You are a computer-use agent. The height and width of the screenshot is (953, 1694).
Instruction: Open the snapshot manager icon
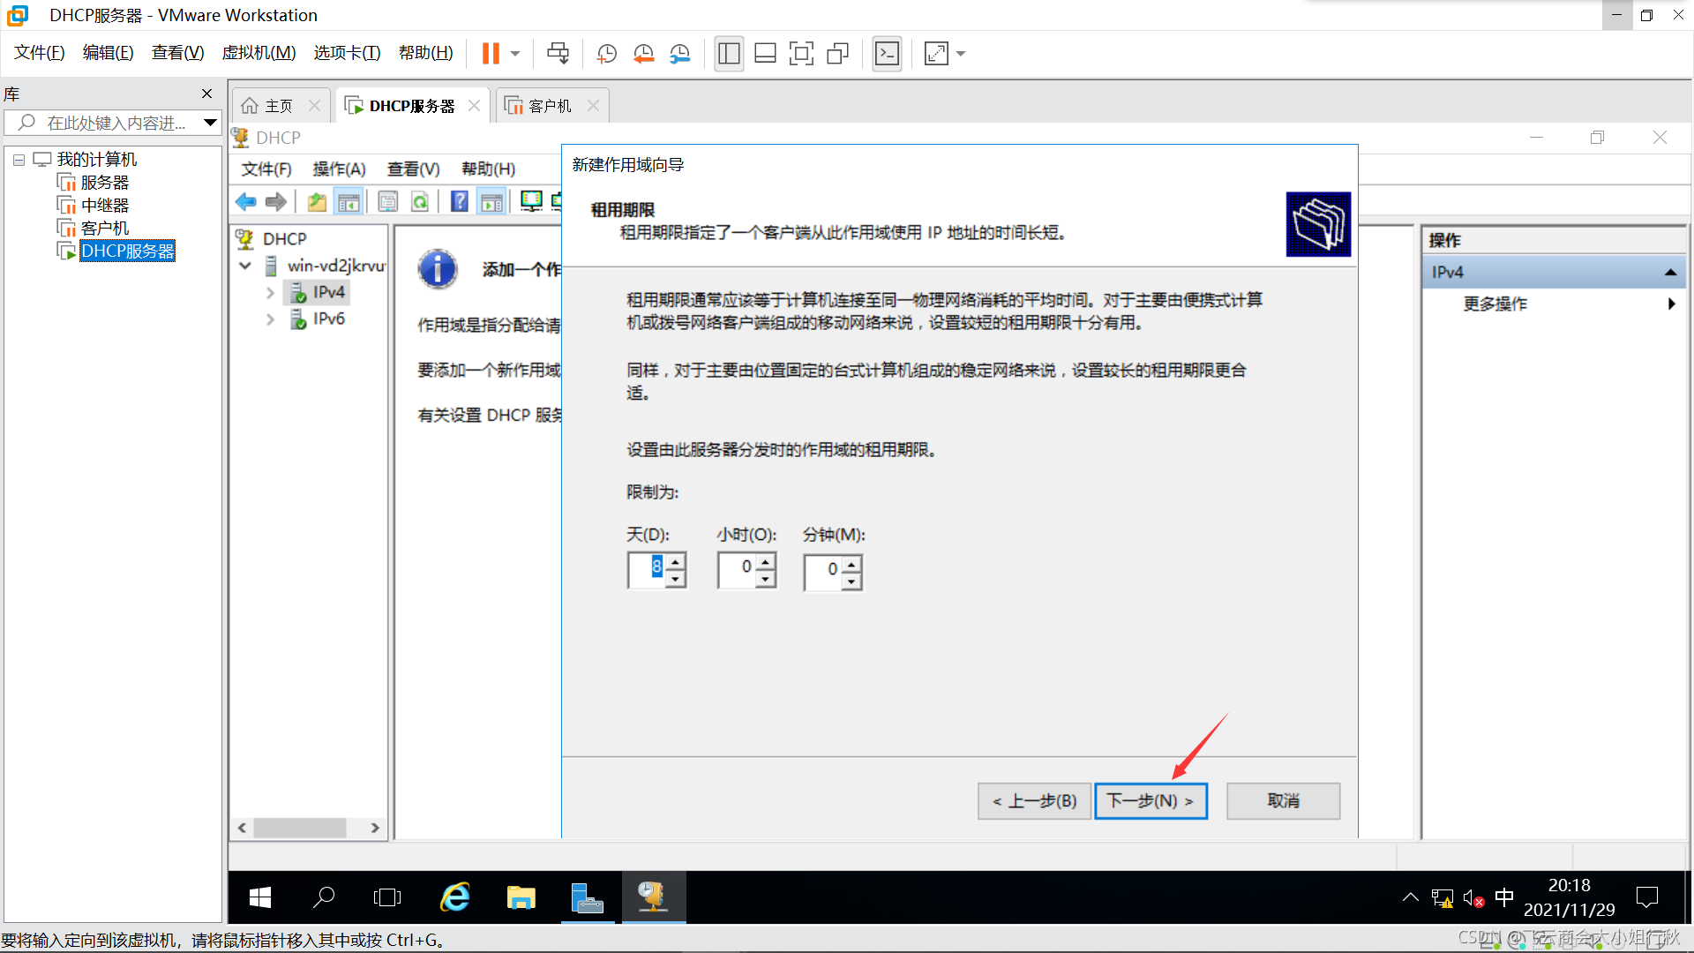(x=679, y=54)
